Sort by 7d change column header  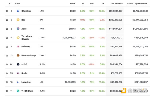coord(103,3)
